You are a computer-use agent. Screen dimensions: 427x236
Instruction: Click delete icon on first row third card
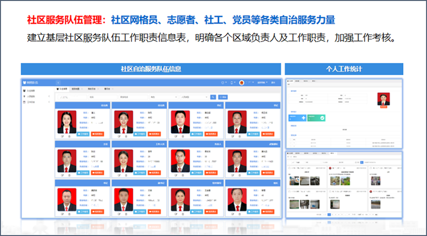[183, 136]
